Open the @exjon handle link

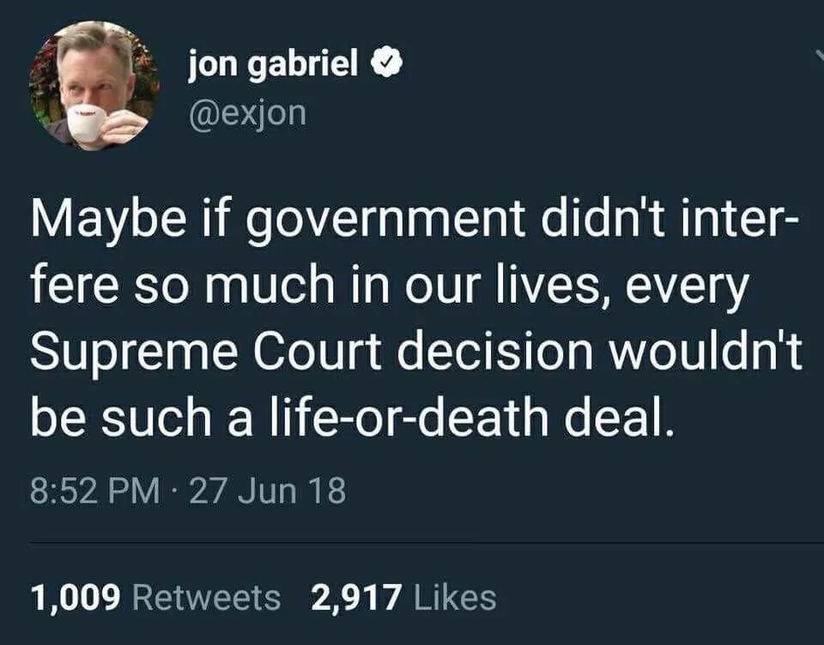point(247,112)
